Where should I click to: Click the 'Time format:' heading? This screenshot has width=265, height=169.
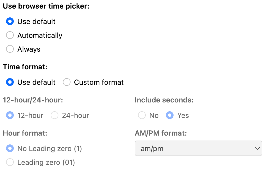tap(25, 67)
